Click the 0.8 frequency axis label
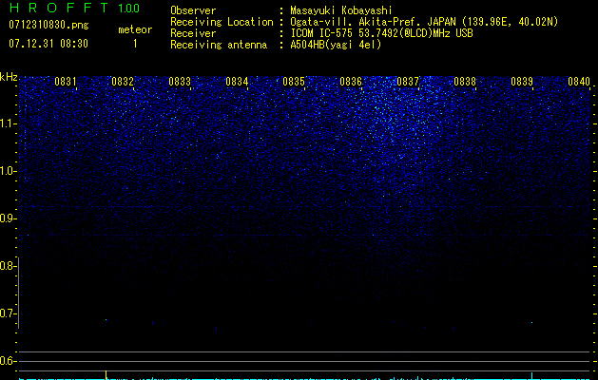The image size is (598, 380). click(7, 266)
